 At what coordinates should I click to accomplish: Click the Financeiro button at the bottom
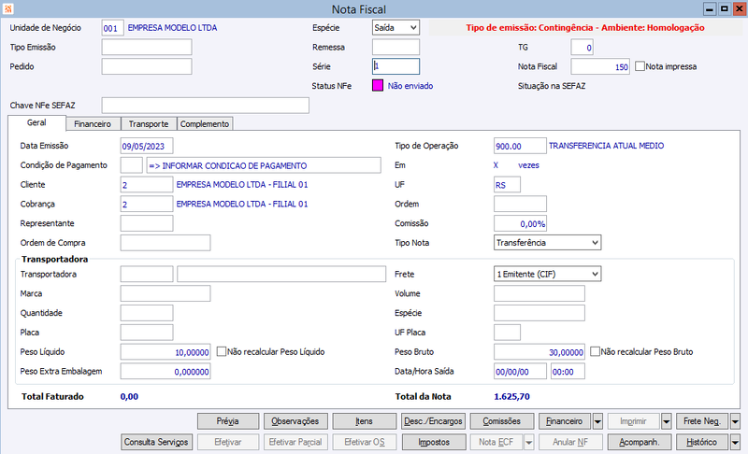pos(565,421)
